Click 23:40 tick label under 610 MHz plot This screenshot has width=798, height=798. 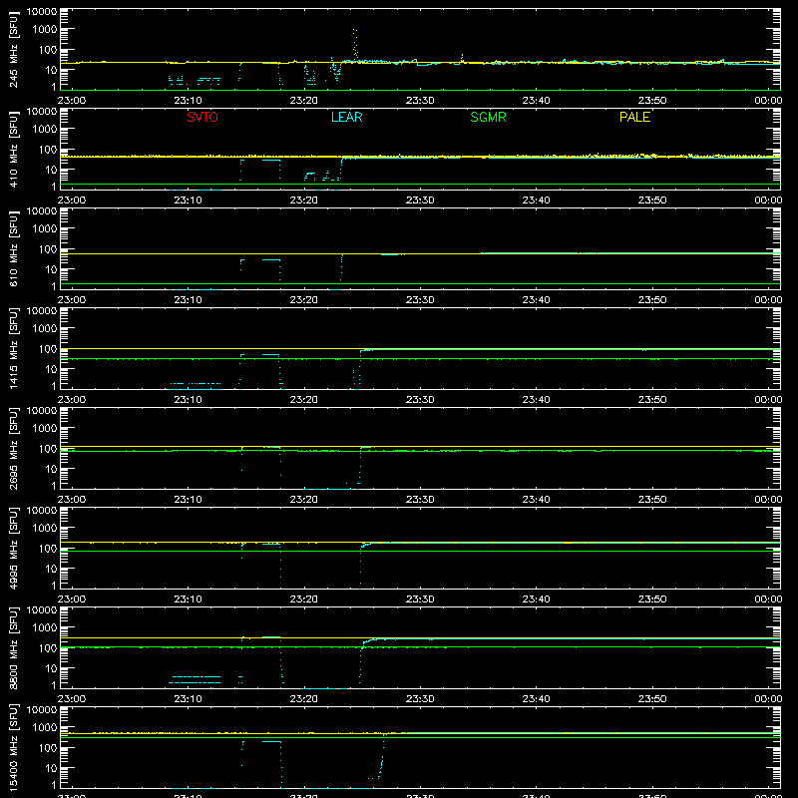536,300
